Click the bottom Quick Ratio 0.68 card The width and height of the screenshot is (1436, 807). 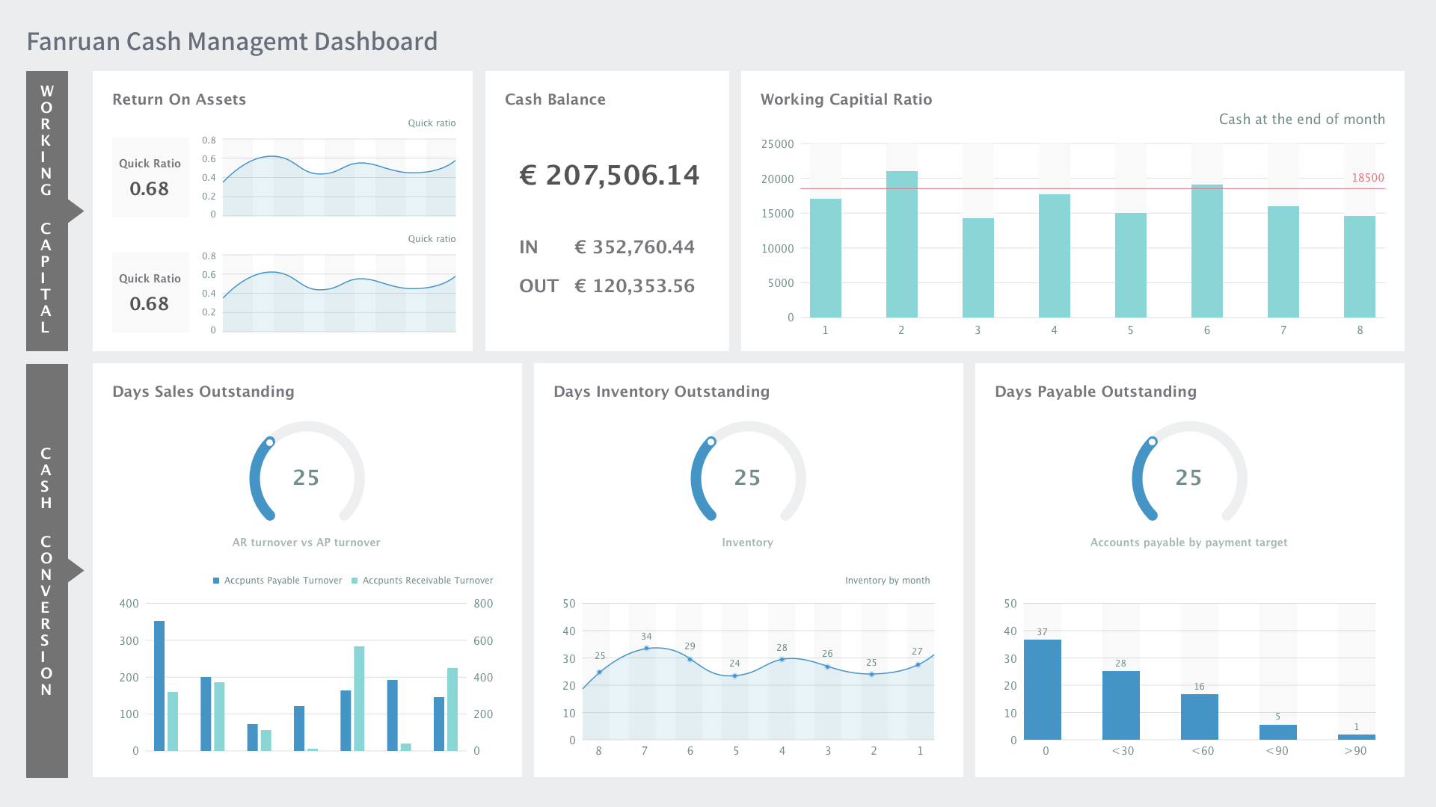[150, 293]
